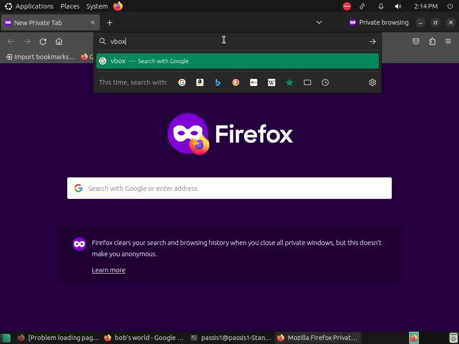Search with eBay one-off icon
Image resolution: width=459 pixels, height=344 pixels.
[x=254, y=82]
